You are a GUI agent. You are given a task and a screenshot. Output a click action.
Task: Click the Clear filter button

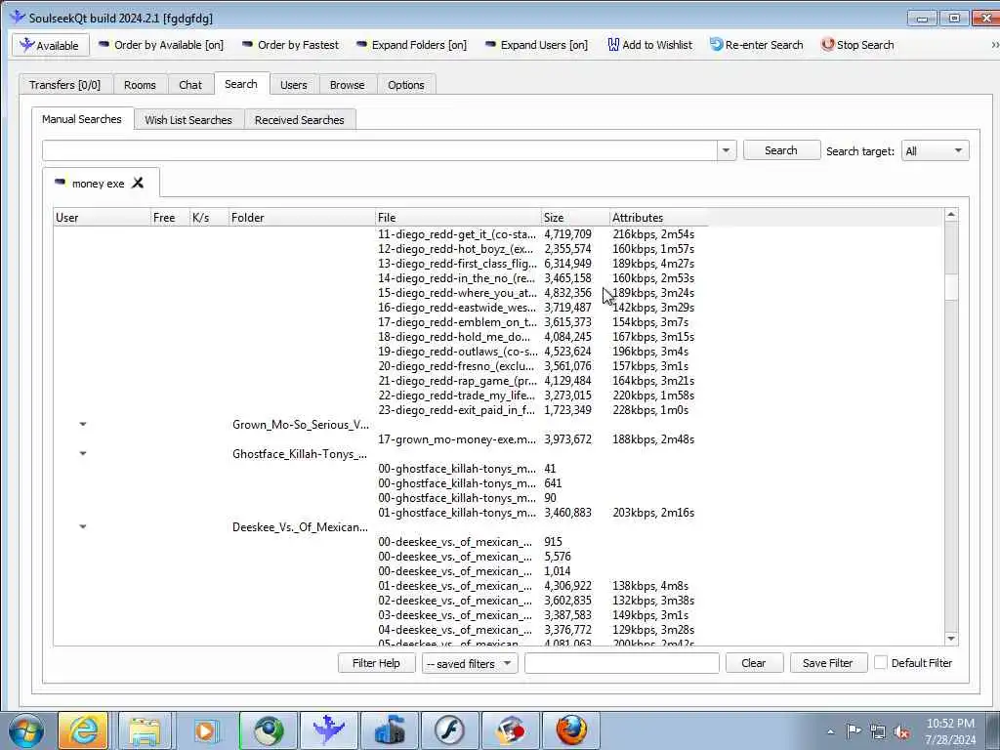[x=754, y=663]
